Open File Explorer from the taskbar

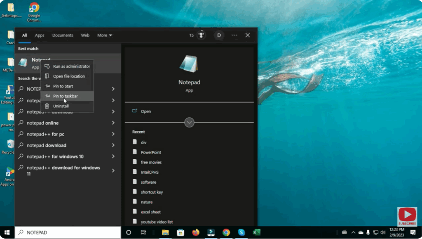point(165,232)
